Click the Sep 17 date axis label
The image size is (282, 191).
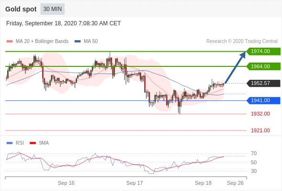[134, 183]
